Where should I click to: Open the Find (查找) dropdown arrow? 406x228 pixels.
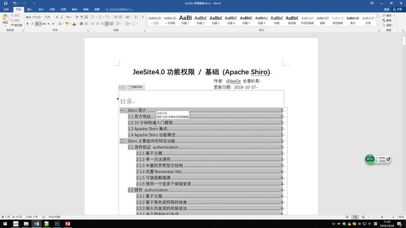click(394, 16)
